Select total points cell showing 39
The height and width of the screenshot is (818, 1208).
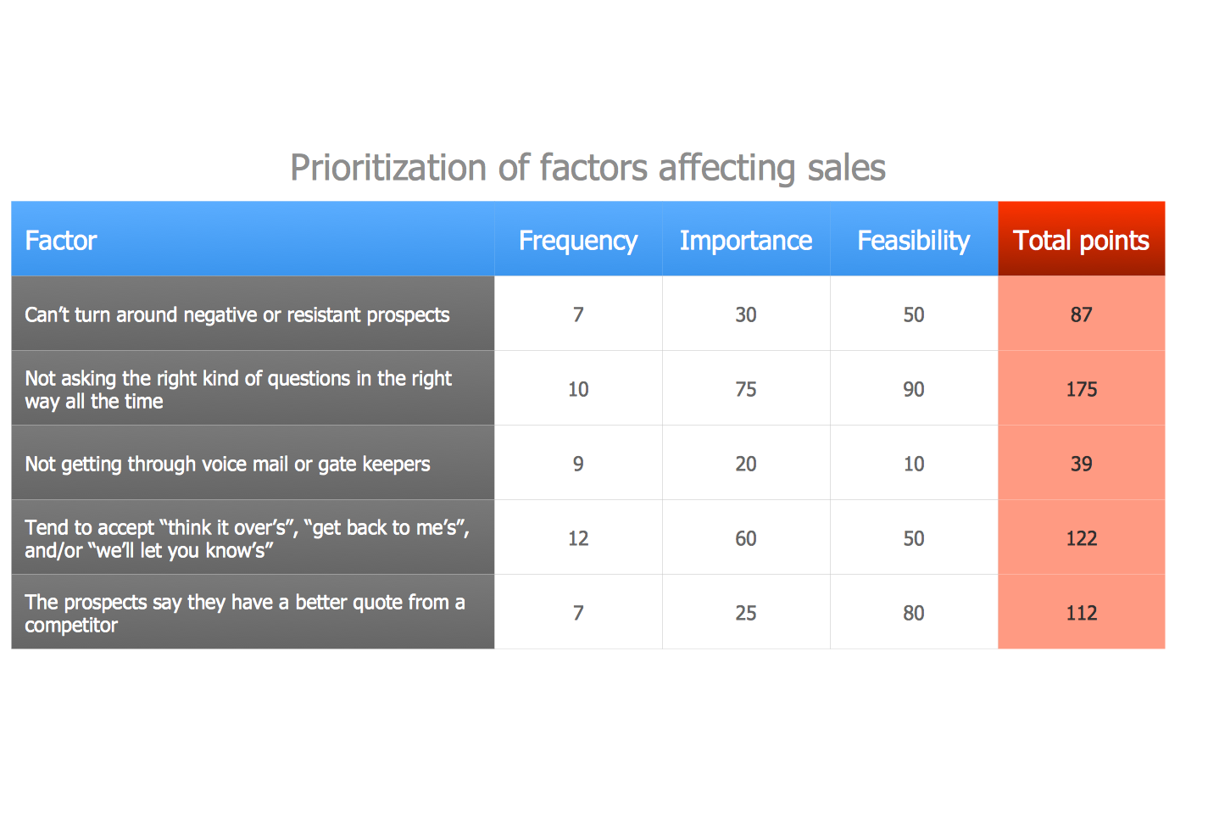[1081, 464]
